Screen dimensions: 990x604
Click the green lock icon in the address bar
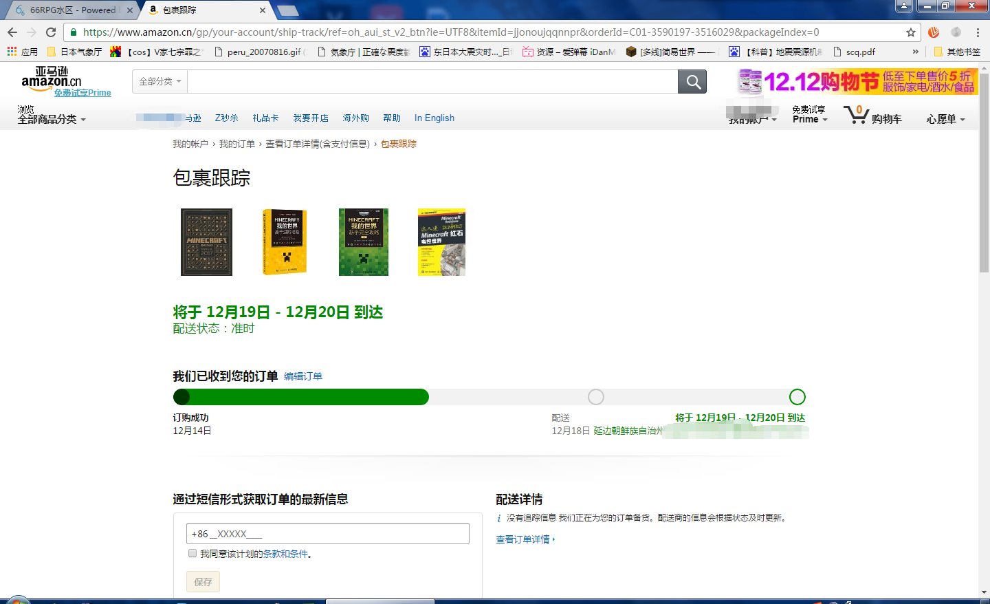[74, 32]
